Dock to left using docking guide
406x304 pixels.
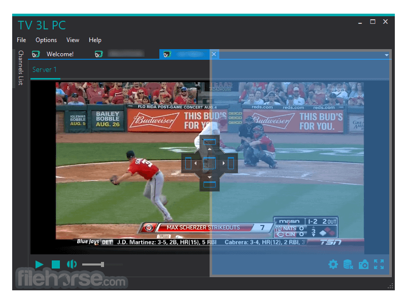coord(188,163)
